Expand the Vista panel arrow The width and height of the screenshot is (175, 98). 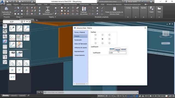point(159,17)
